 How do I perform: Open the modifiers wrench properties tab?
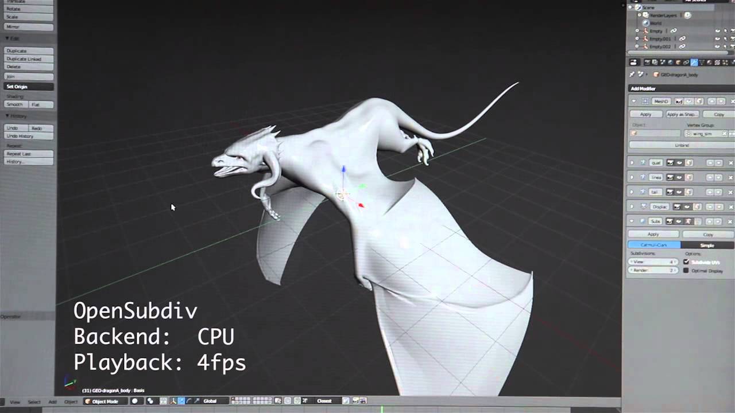click(x=694, y=62)
